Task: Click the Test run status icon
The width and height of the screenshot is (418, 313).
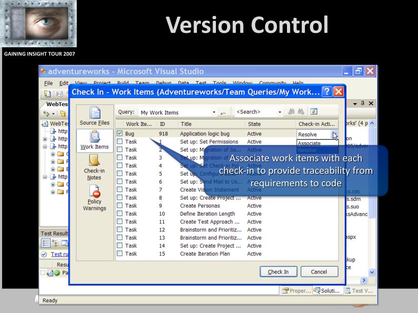Action: (44, 254)
